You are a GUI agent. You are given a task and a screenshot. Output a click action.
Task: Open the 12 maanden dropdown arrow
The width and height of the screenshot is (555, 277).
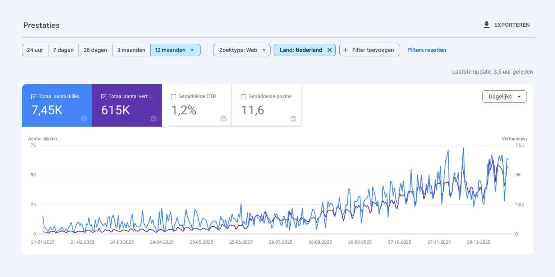tap(192, 50)
